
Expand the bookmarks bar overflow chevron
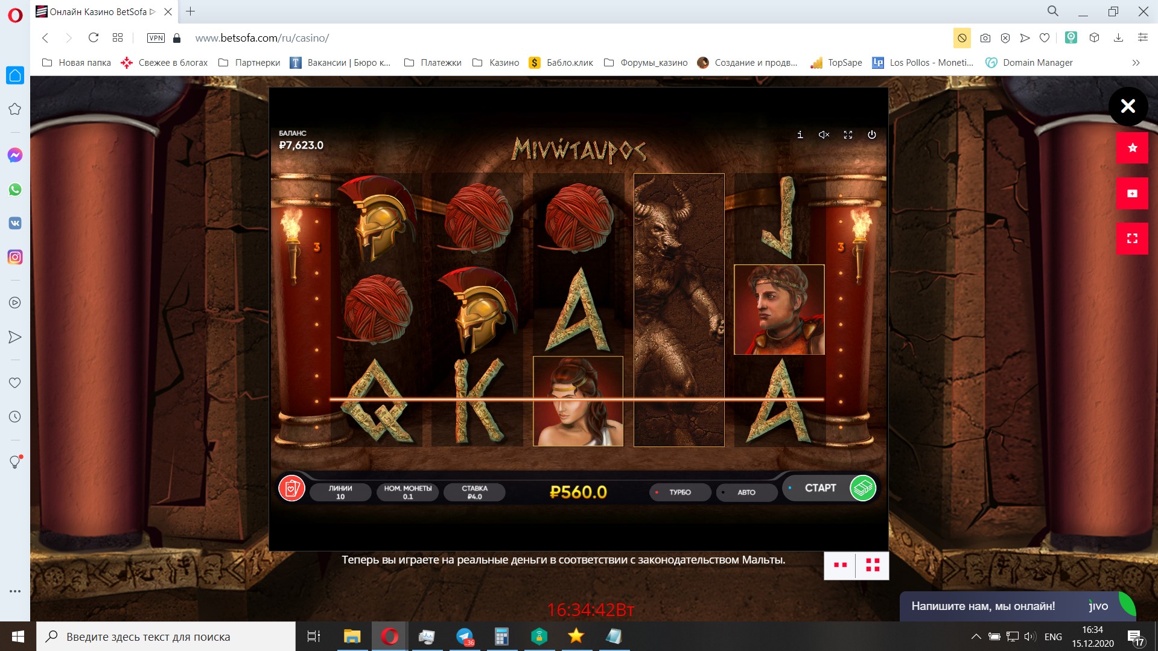click(1136, 63)
